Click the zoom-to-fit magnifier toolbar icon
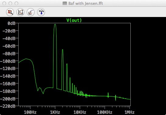This screenshot has width=166, height=115. coord(10,12)
